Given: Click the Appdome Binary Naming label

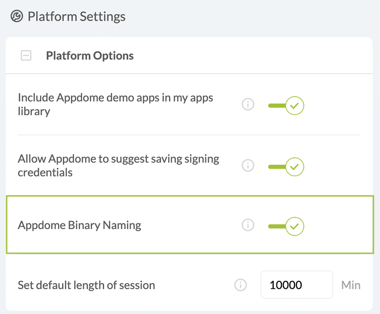Looking at the screenshot, I should click(x=79, y=225).
